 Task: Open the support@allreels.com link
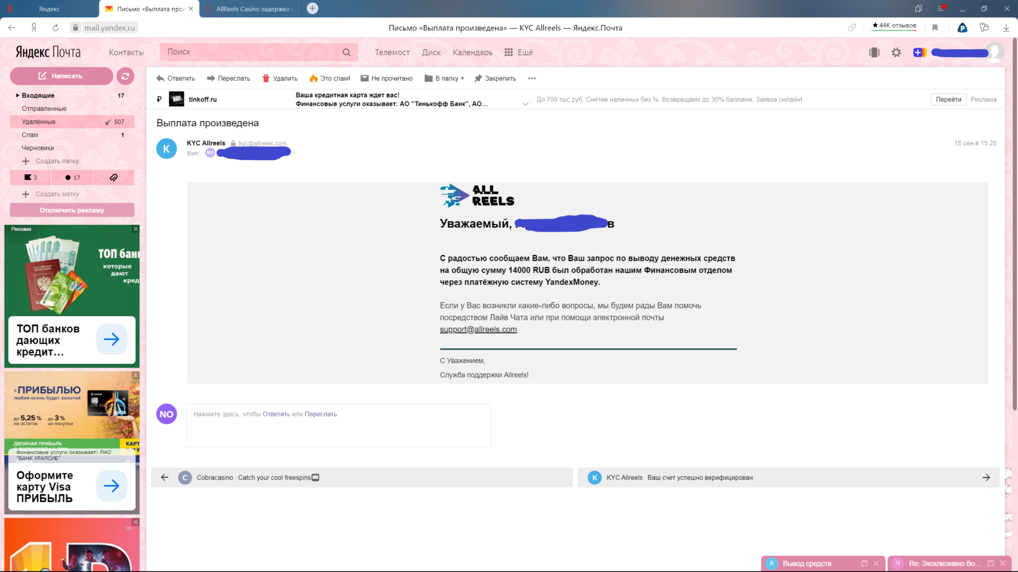(478, 329)
